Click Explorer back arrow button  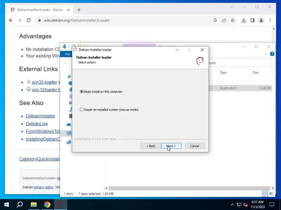click(x=65, y=63)
